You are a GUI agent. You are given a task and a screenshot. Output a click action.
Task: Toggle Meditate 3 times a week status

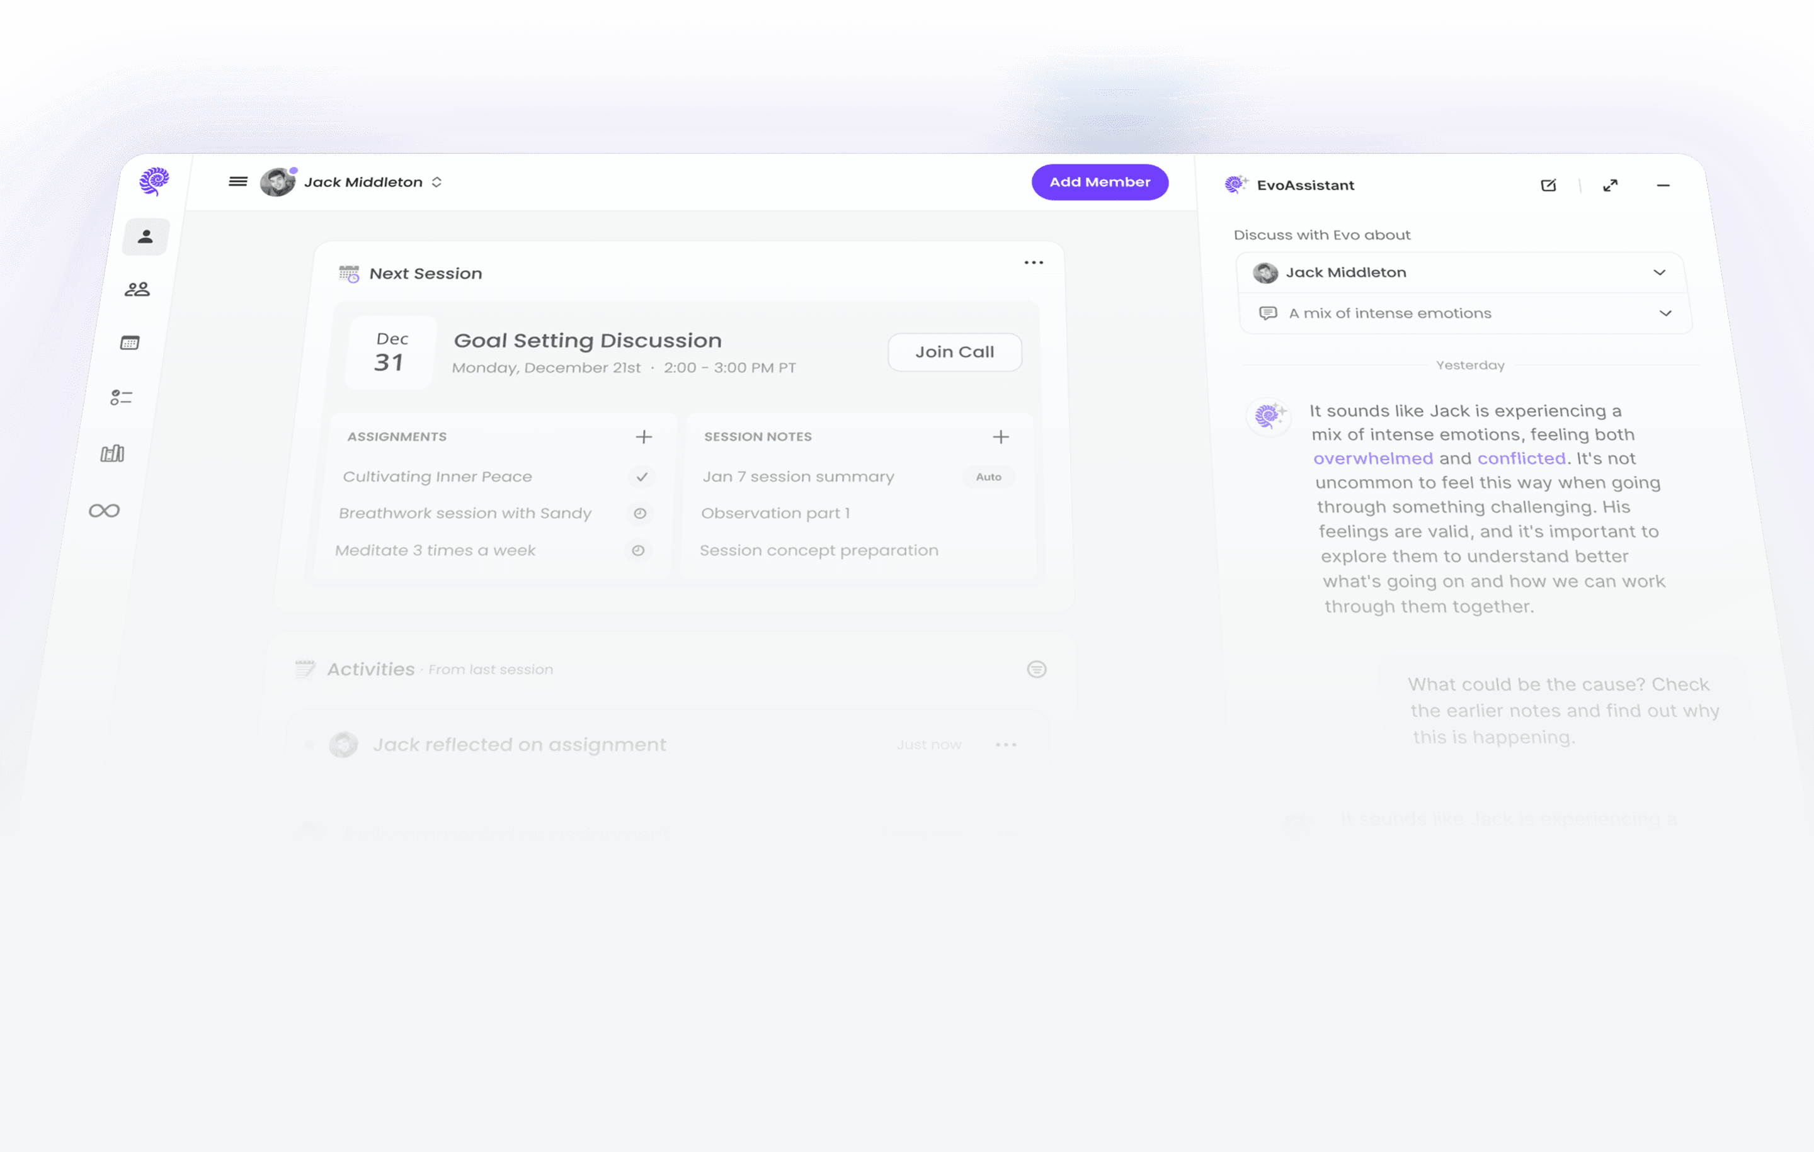coord(637,550)
